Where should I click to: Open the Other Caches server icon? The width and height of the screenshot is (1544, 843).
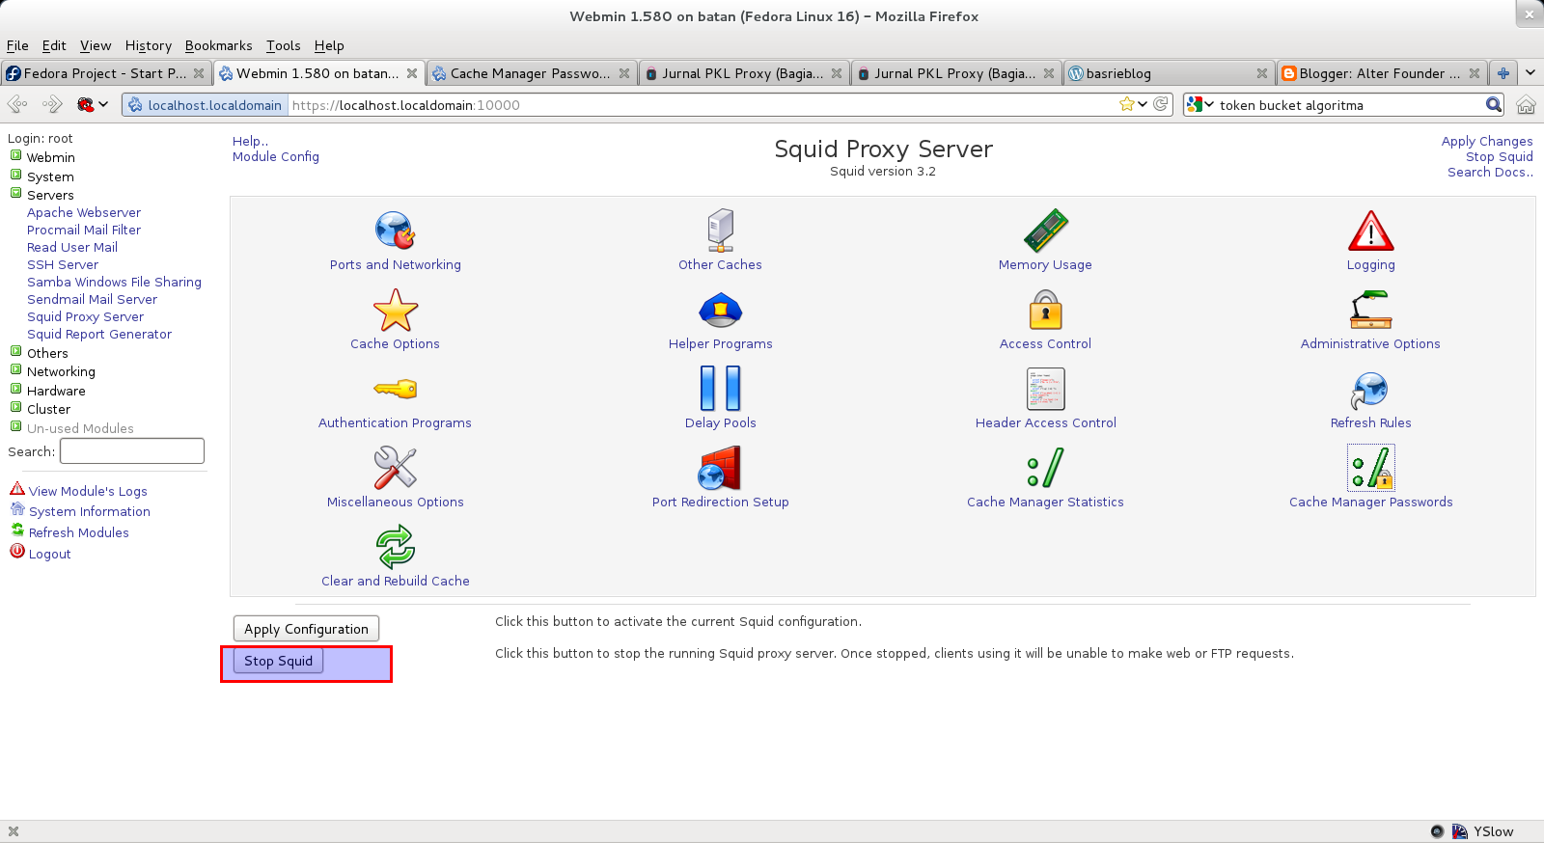[720, 231]
